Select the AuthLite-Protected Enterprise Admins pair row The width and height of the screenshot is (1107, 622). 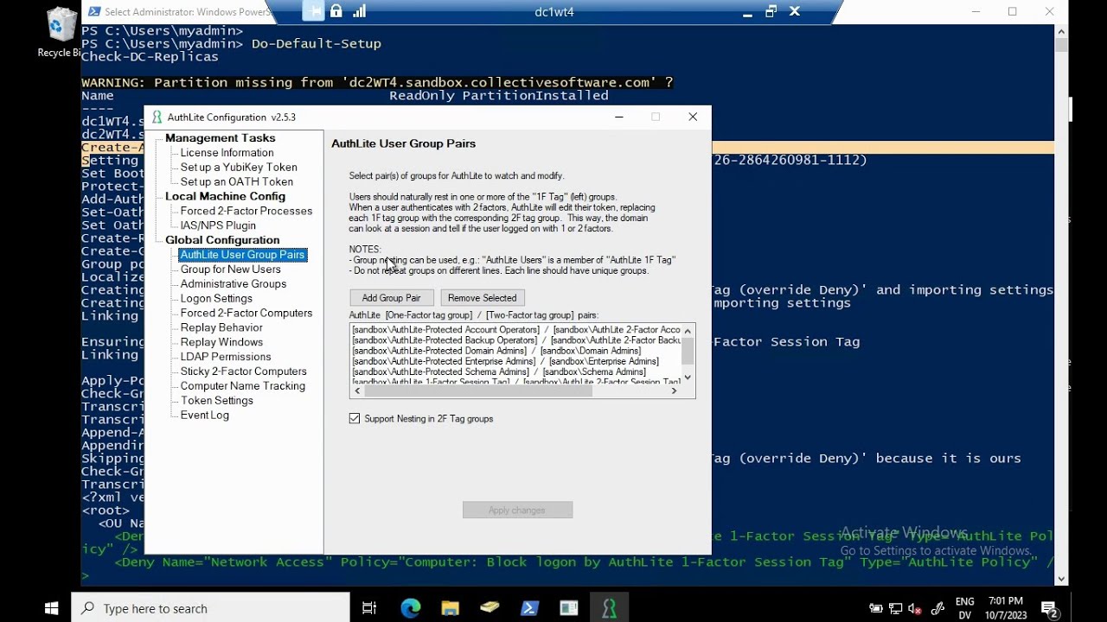coord(515,361)
